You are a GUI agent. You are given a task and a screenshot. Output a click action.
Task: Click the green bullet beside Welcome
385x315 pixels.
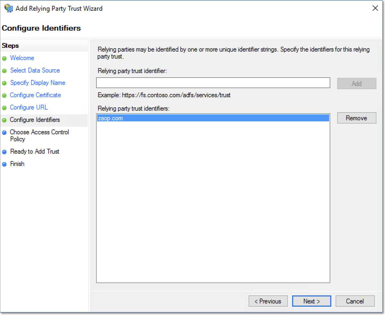(x=4, y=59)
